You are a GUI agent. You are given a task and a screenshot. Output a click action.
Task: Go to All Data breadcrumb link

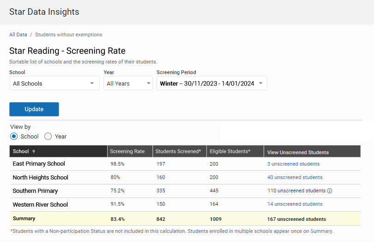tap(18, 35)
